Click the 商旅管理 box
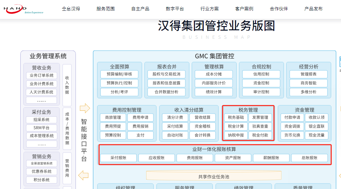Screen dimensions: 341x189 (113, 118)
